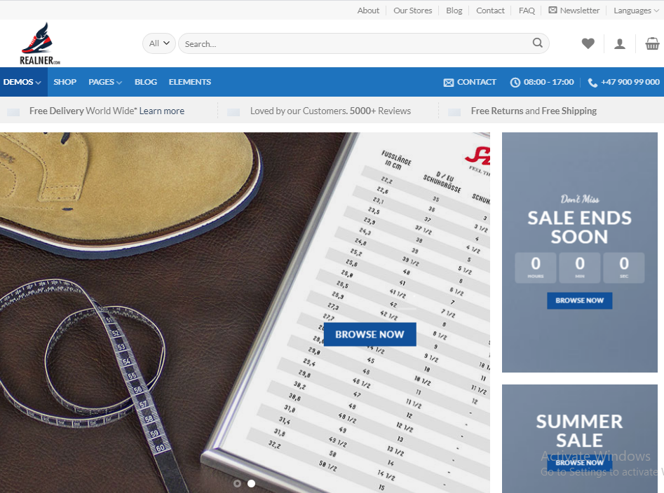Click the CONTACT envelope icon in menu bar

448,82
